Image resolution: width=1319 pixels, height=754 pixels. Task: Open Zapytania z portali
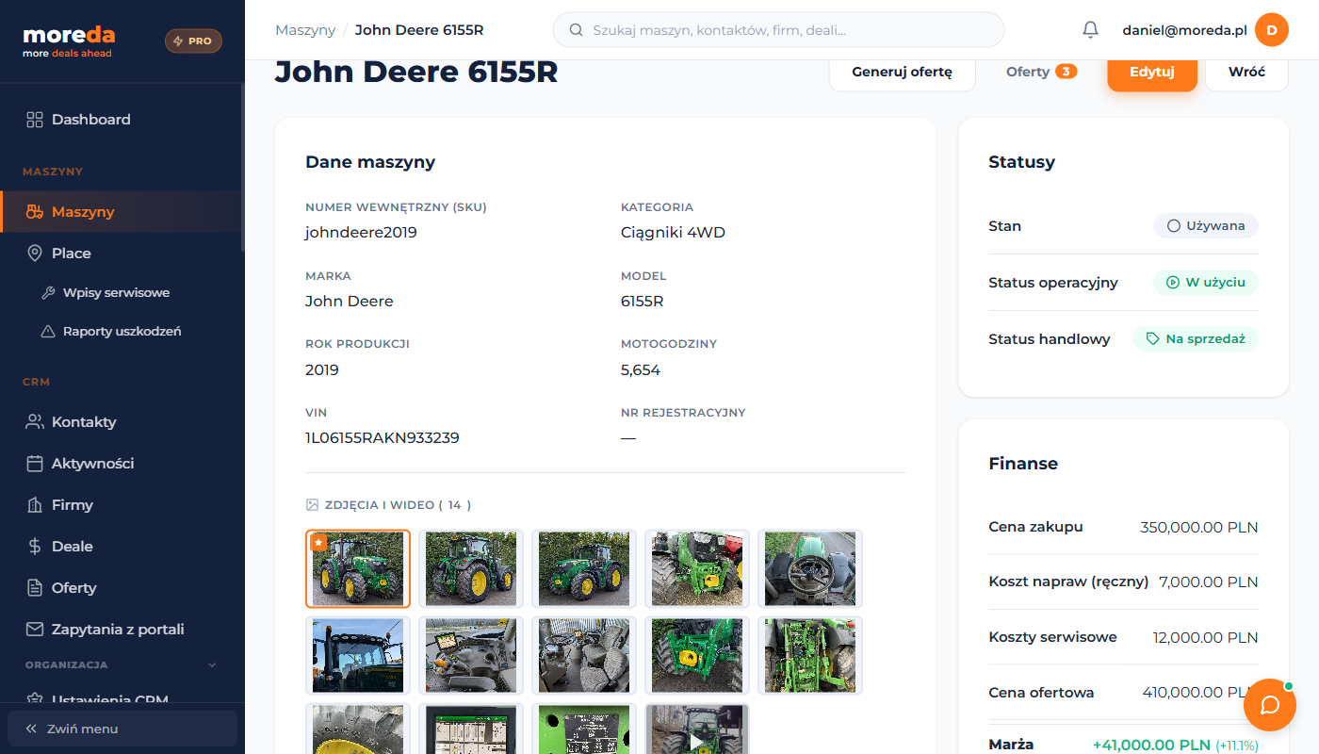click(x=122, y=630)
